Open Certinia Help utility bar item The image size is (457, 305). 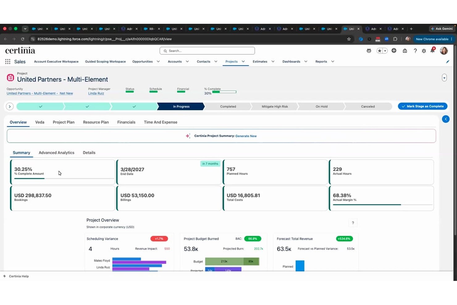[16, 276]
